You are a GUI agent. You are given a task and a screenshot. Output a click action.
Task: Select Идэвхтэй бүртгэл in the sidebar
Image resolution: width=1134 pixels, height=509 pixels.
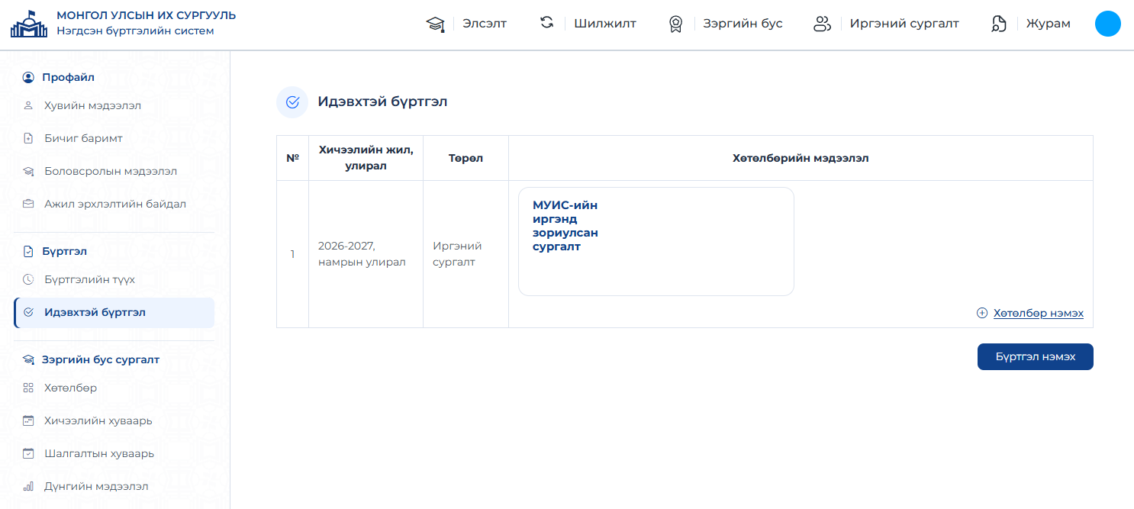(x=114, y=313)
